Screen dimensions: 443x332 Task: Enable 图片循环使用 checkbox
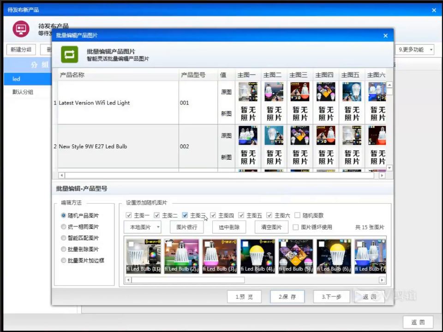[295, 227]
